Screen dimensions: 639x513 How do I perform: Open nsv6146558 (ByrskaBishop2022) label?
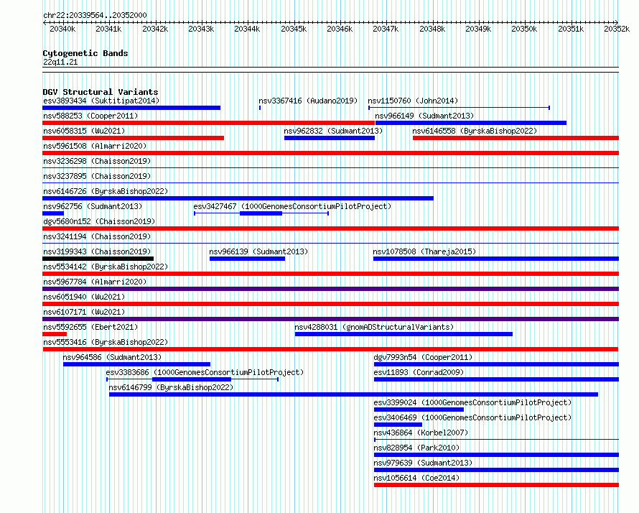pos(475,131)
